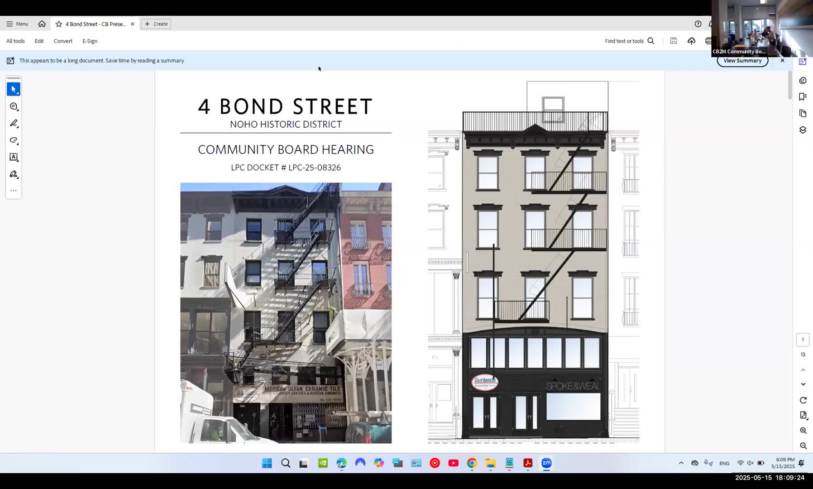Pick the freehand Draw lasso tool

pos(14,140)
